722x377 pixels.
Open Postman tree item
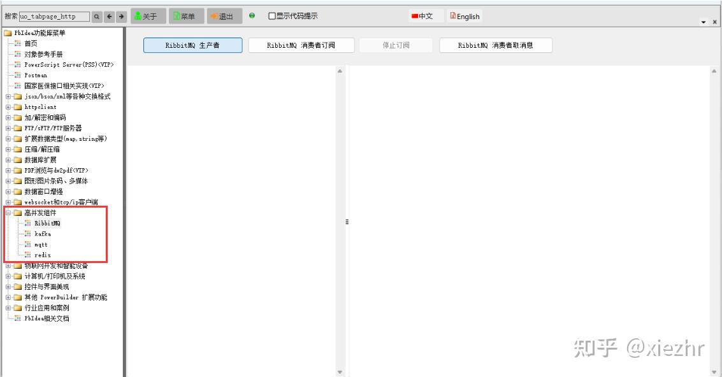tap(36, 75)
